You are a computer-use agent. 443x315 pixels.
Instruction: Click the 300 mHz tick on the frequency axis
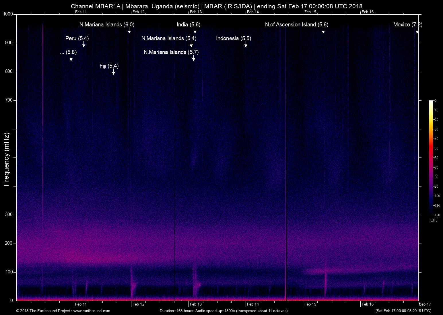pos(9,215)
